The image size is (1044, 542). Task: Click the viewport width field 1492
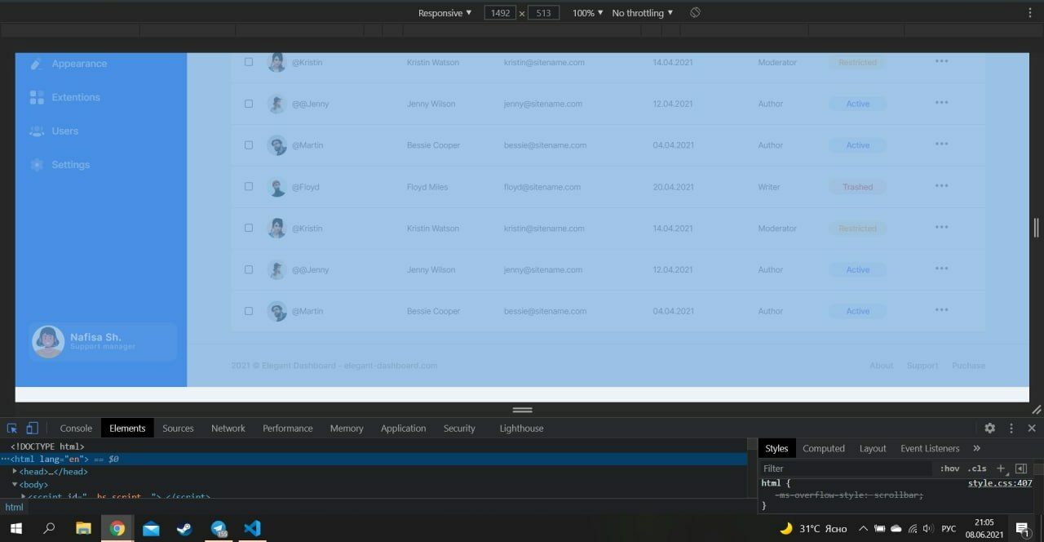click(x=500, y=13)
